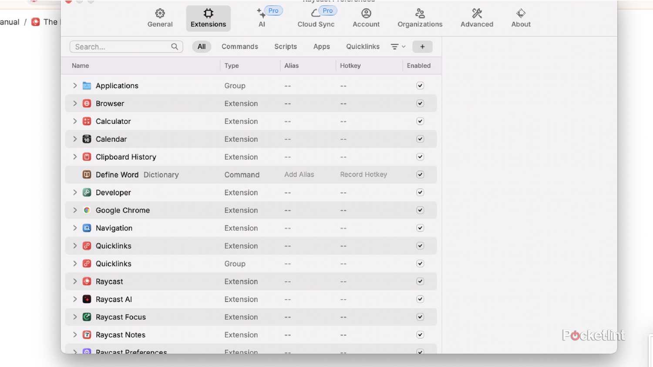Click Record Hotkey for Define Word
The height and width of the screenshot is (367, 653).
click(363, 174)
